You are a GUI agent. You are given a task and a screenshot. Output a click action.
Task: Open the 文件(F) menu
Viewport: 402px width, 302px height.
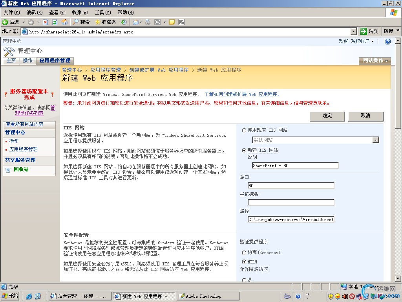point(12,13)
